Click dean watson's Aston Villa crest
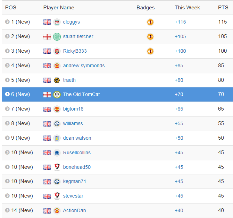 coord(57,138)
